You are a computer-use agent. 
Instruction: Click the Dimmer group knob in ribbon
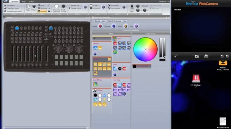pyautogui.click(x=85, y=7)
